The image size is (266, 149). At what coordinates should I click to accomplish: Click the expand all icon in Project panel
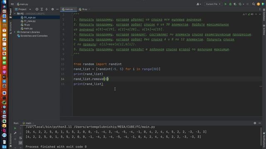click(x=42, y=9)
